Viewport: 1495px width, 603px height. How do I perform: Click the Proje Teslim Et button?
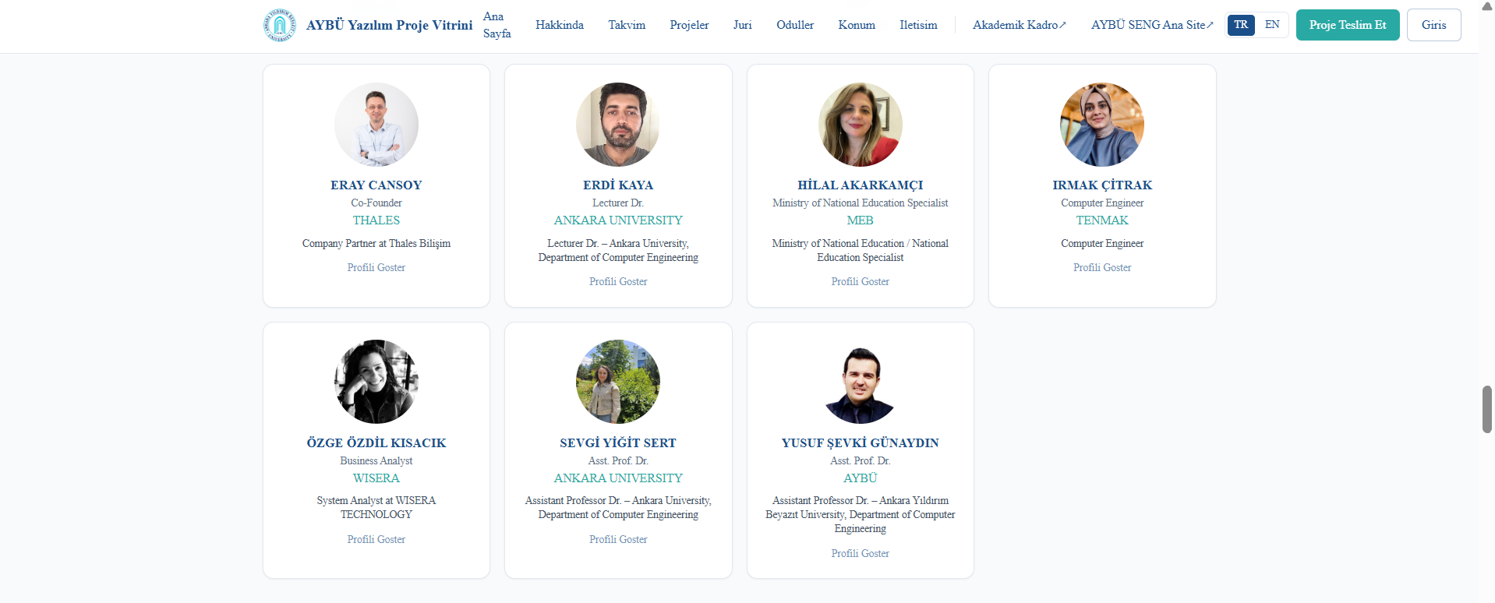click(x=1348, y=25)
